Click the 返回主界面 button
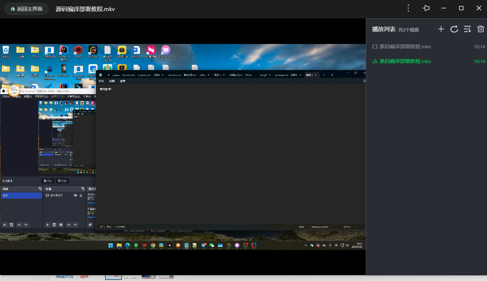487x281 pixels. 26,9
